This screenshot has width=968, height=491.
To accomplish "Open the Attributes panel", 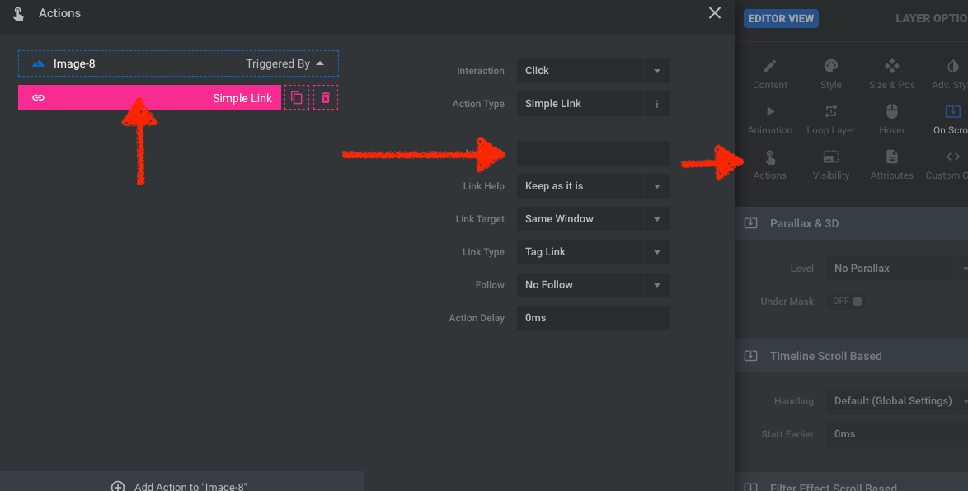I will pyautogui.click(x=892, y=166).
